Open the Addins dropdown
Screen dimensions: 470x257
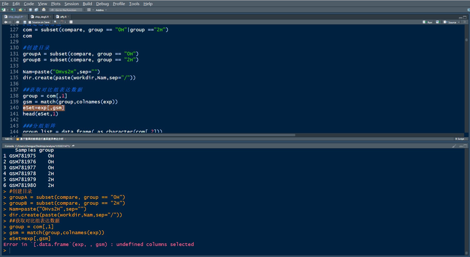101,10
